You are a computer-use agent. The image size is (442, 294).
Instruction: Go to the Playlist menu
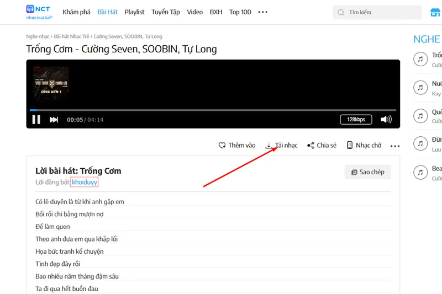pyautogui.click(x=134, y=12)
